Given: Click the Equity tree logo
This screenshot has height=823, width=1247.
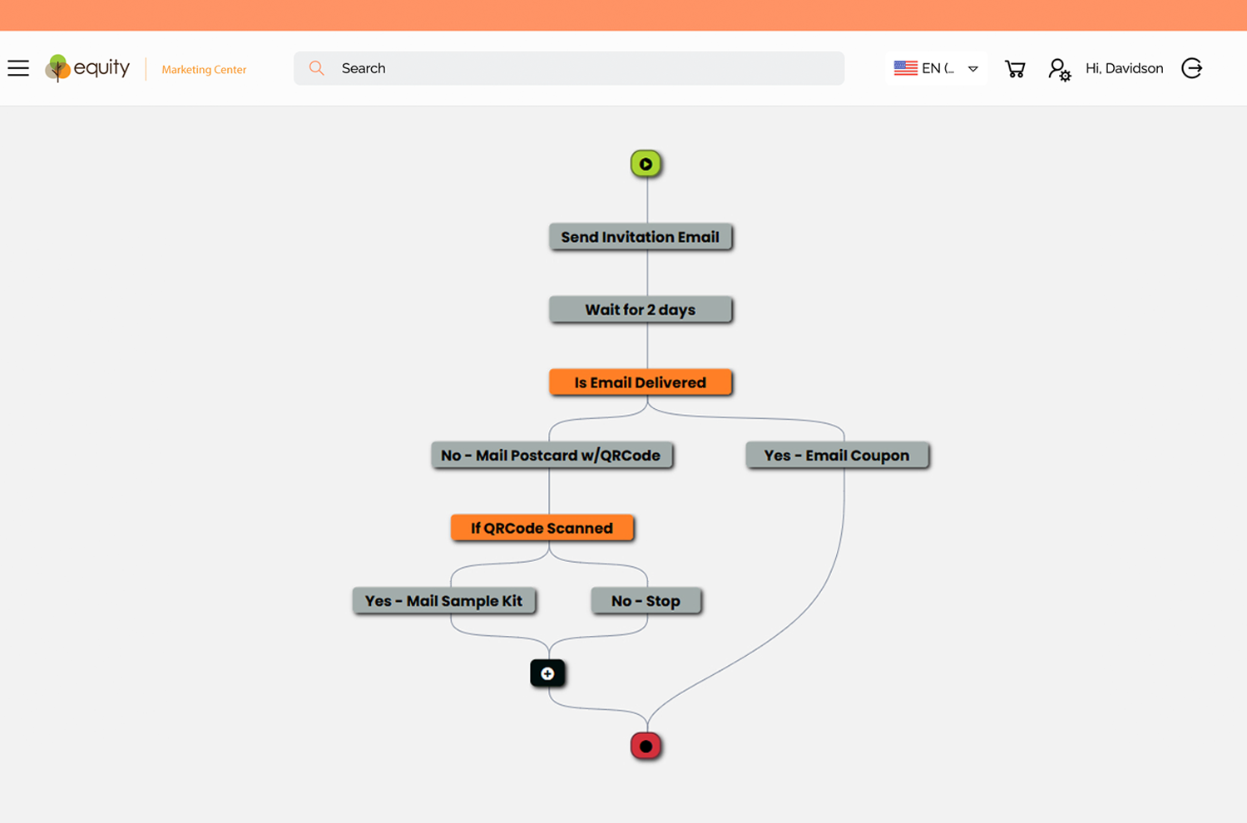Looking at the screenshot, I should pos(57,68).
